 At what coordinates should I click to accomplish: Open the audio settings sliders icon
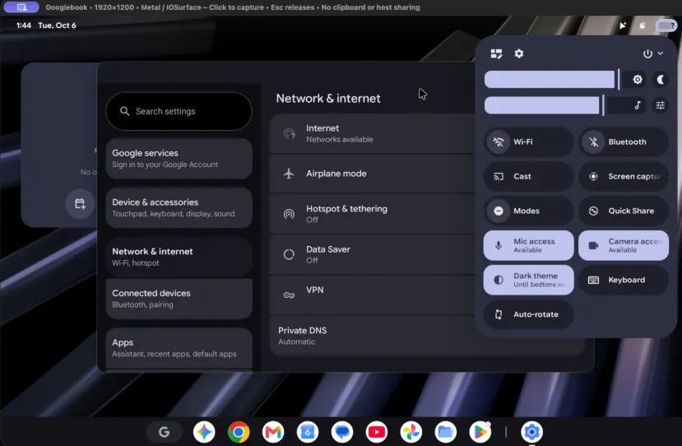click(661, 105)
